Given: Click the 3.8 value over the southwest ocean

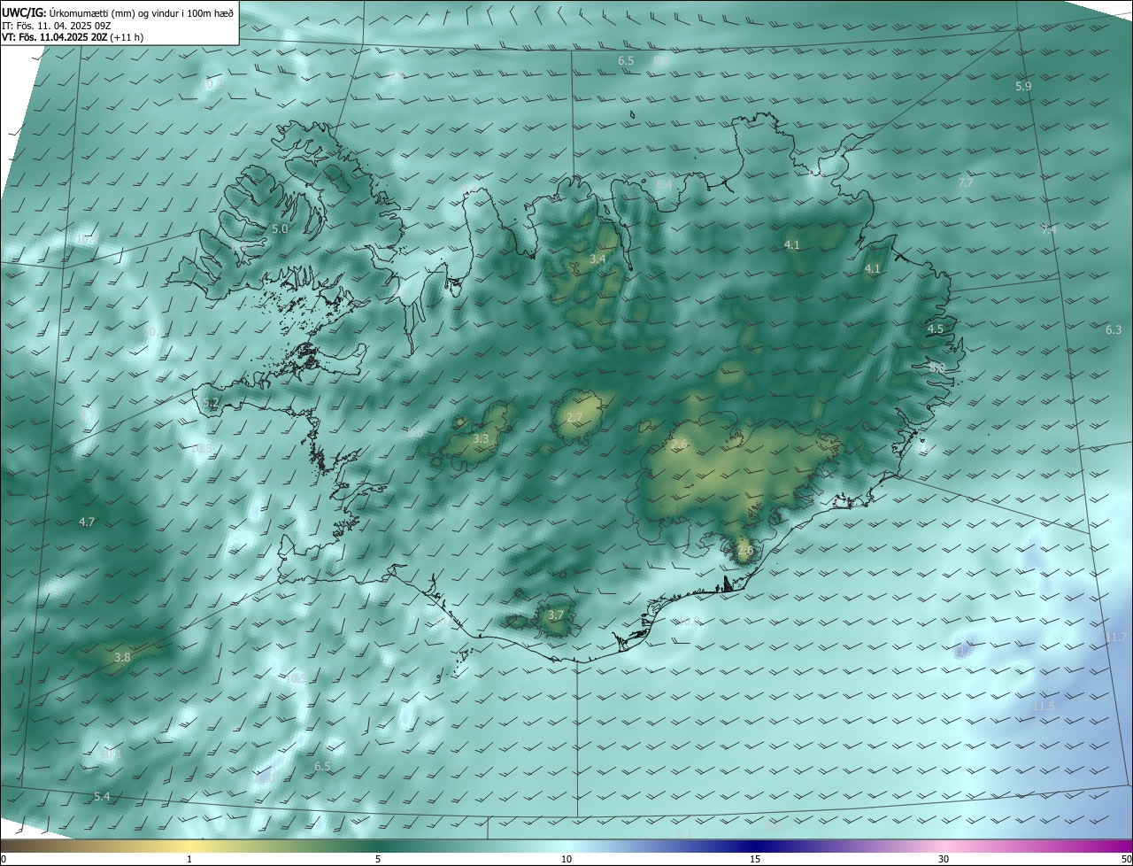Looking at the screenshot, I should tap(122, 657).
